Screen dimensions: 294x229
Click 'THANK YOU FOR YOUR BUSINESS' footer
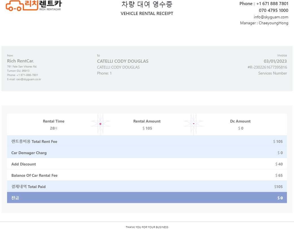(x=147, y=227)
